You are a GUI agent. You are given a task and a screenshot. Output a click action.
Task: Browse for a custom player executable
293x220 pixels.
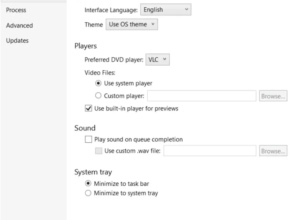pyautogui.click(x=273, y=96)
